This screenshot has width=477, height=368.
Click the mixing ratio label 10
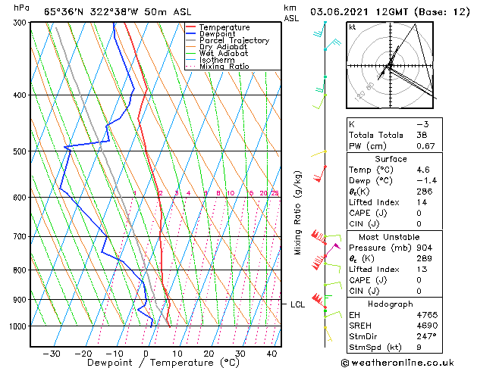click(231, 193)
